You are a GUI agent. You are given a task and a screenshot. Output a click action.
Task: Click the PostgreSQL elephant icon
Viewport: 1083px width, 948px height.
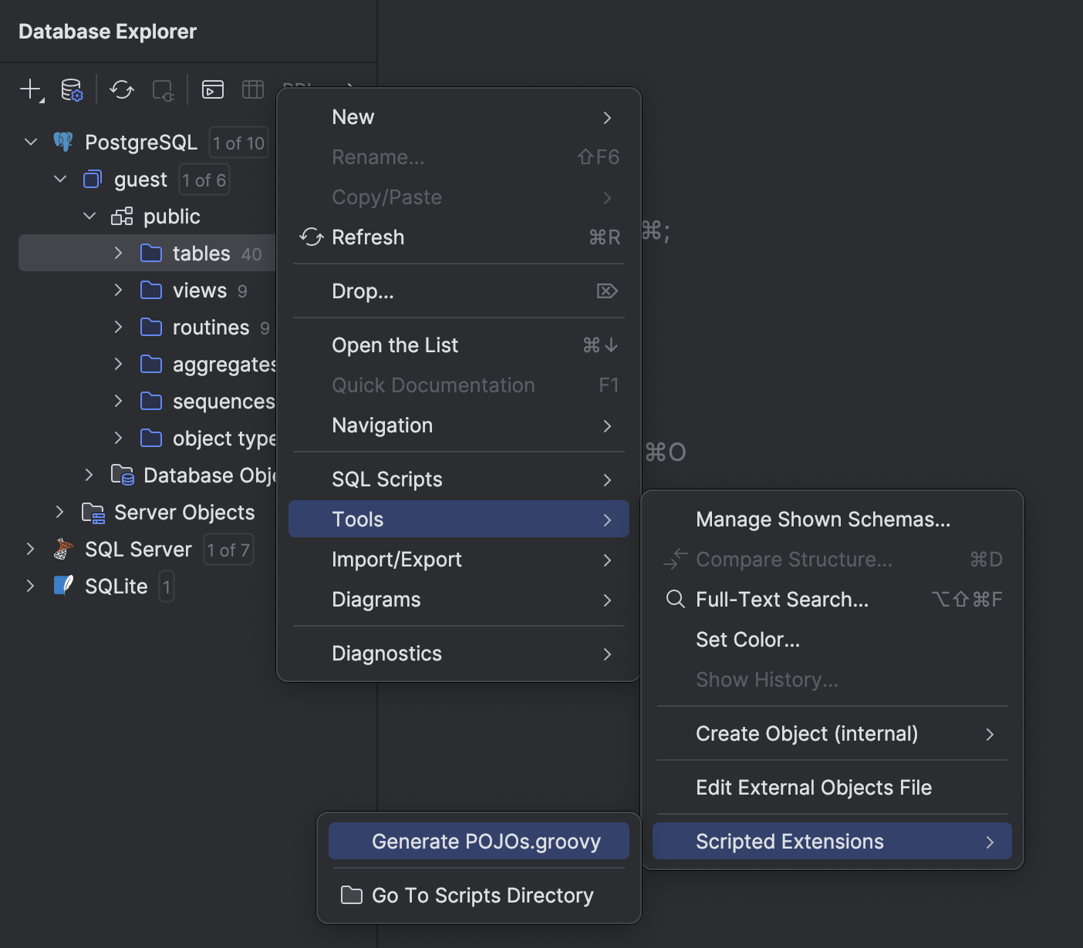(x=63, y=142)
